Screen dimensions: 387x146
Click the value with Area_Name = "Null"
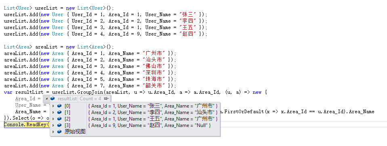[149, 125]
